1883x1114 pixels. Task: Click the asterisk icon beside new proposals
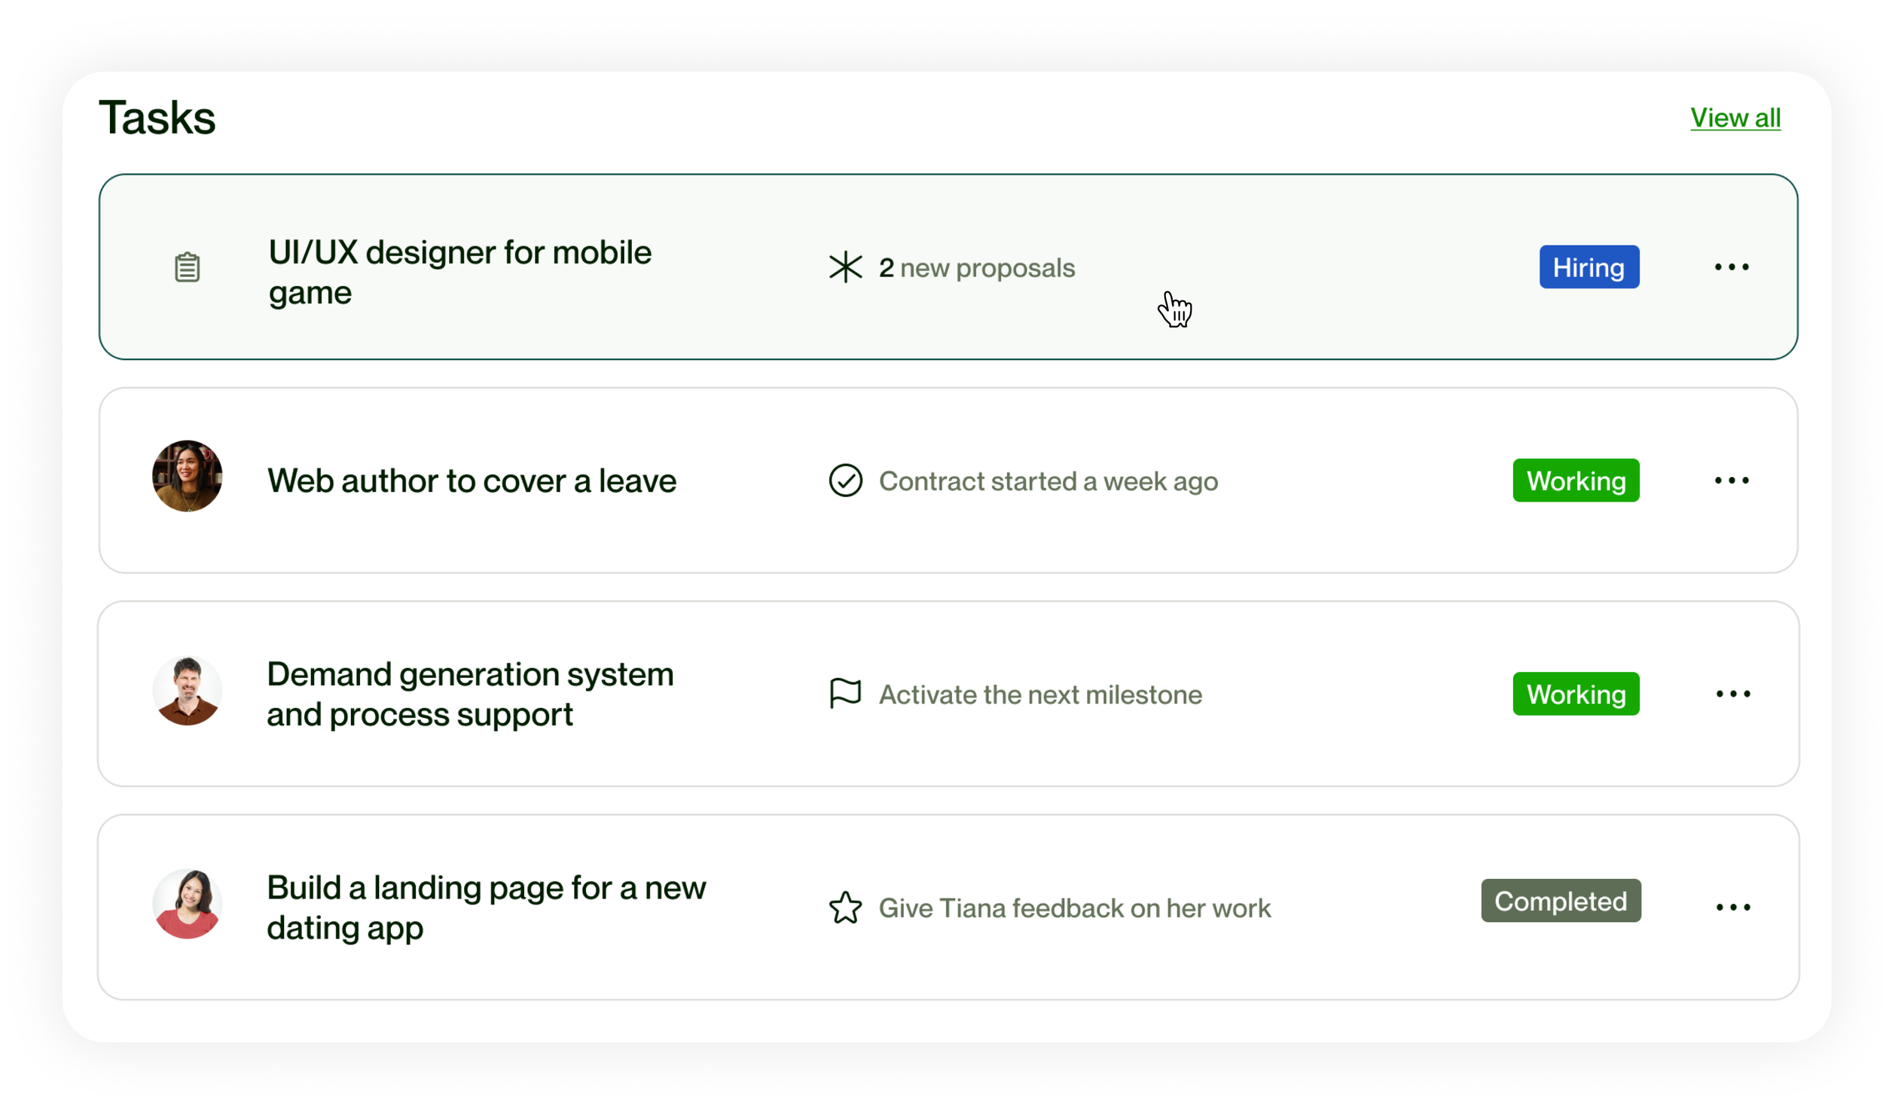(845, 267)
